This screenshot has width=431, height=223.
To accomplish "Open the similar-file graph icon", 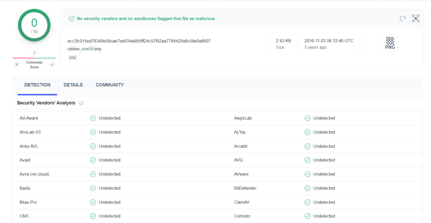I will coord(415,19).
